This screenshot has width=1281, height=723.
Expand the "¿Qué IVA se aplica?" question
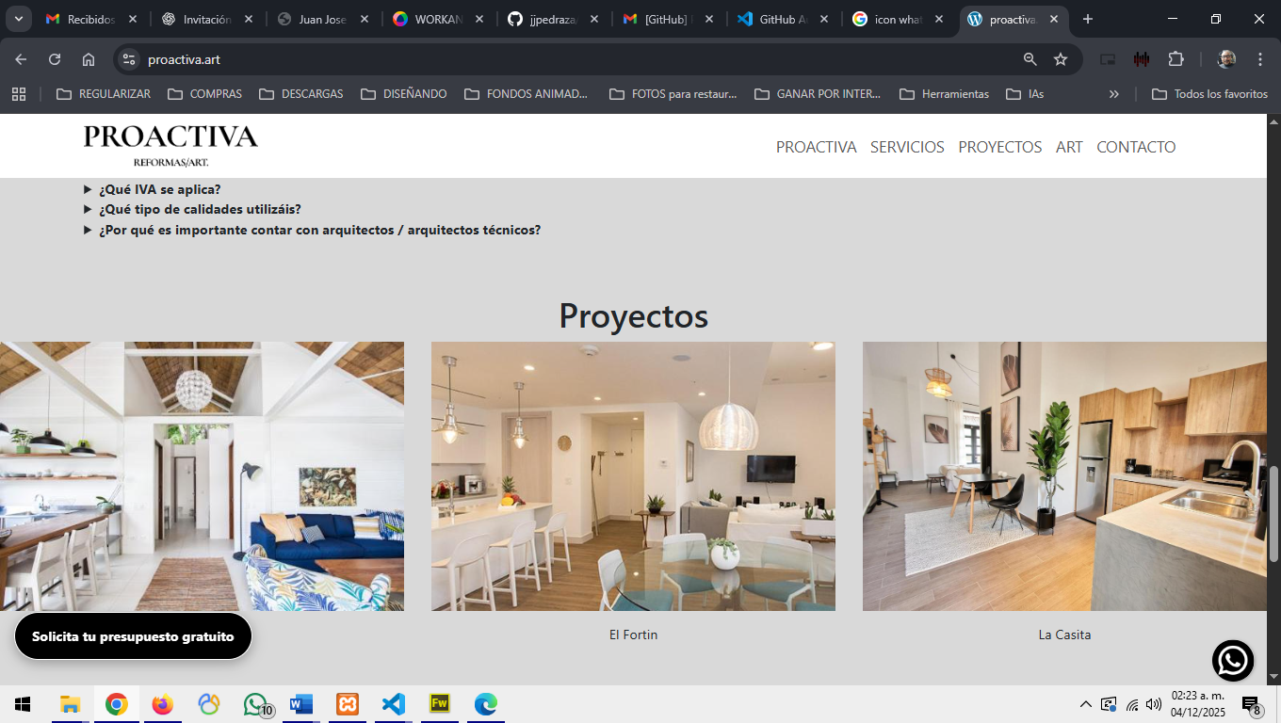click(159, 189)
